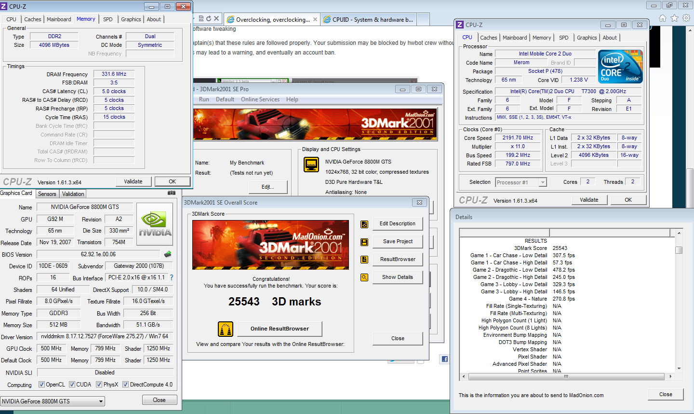
Task: Switch to Caches tab in Memory CPU-Z window
Action: [33, 19]
